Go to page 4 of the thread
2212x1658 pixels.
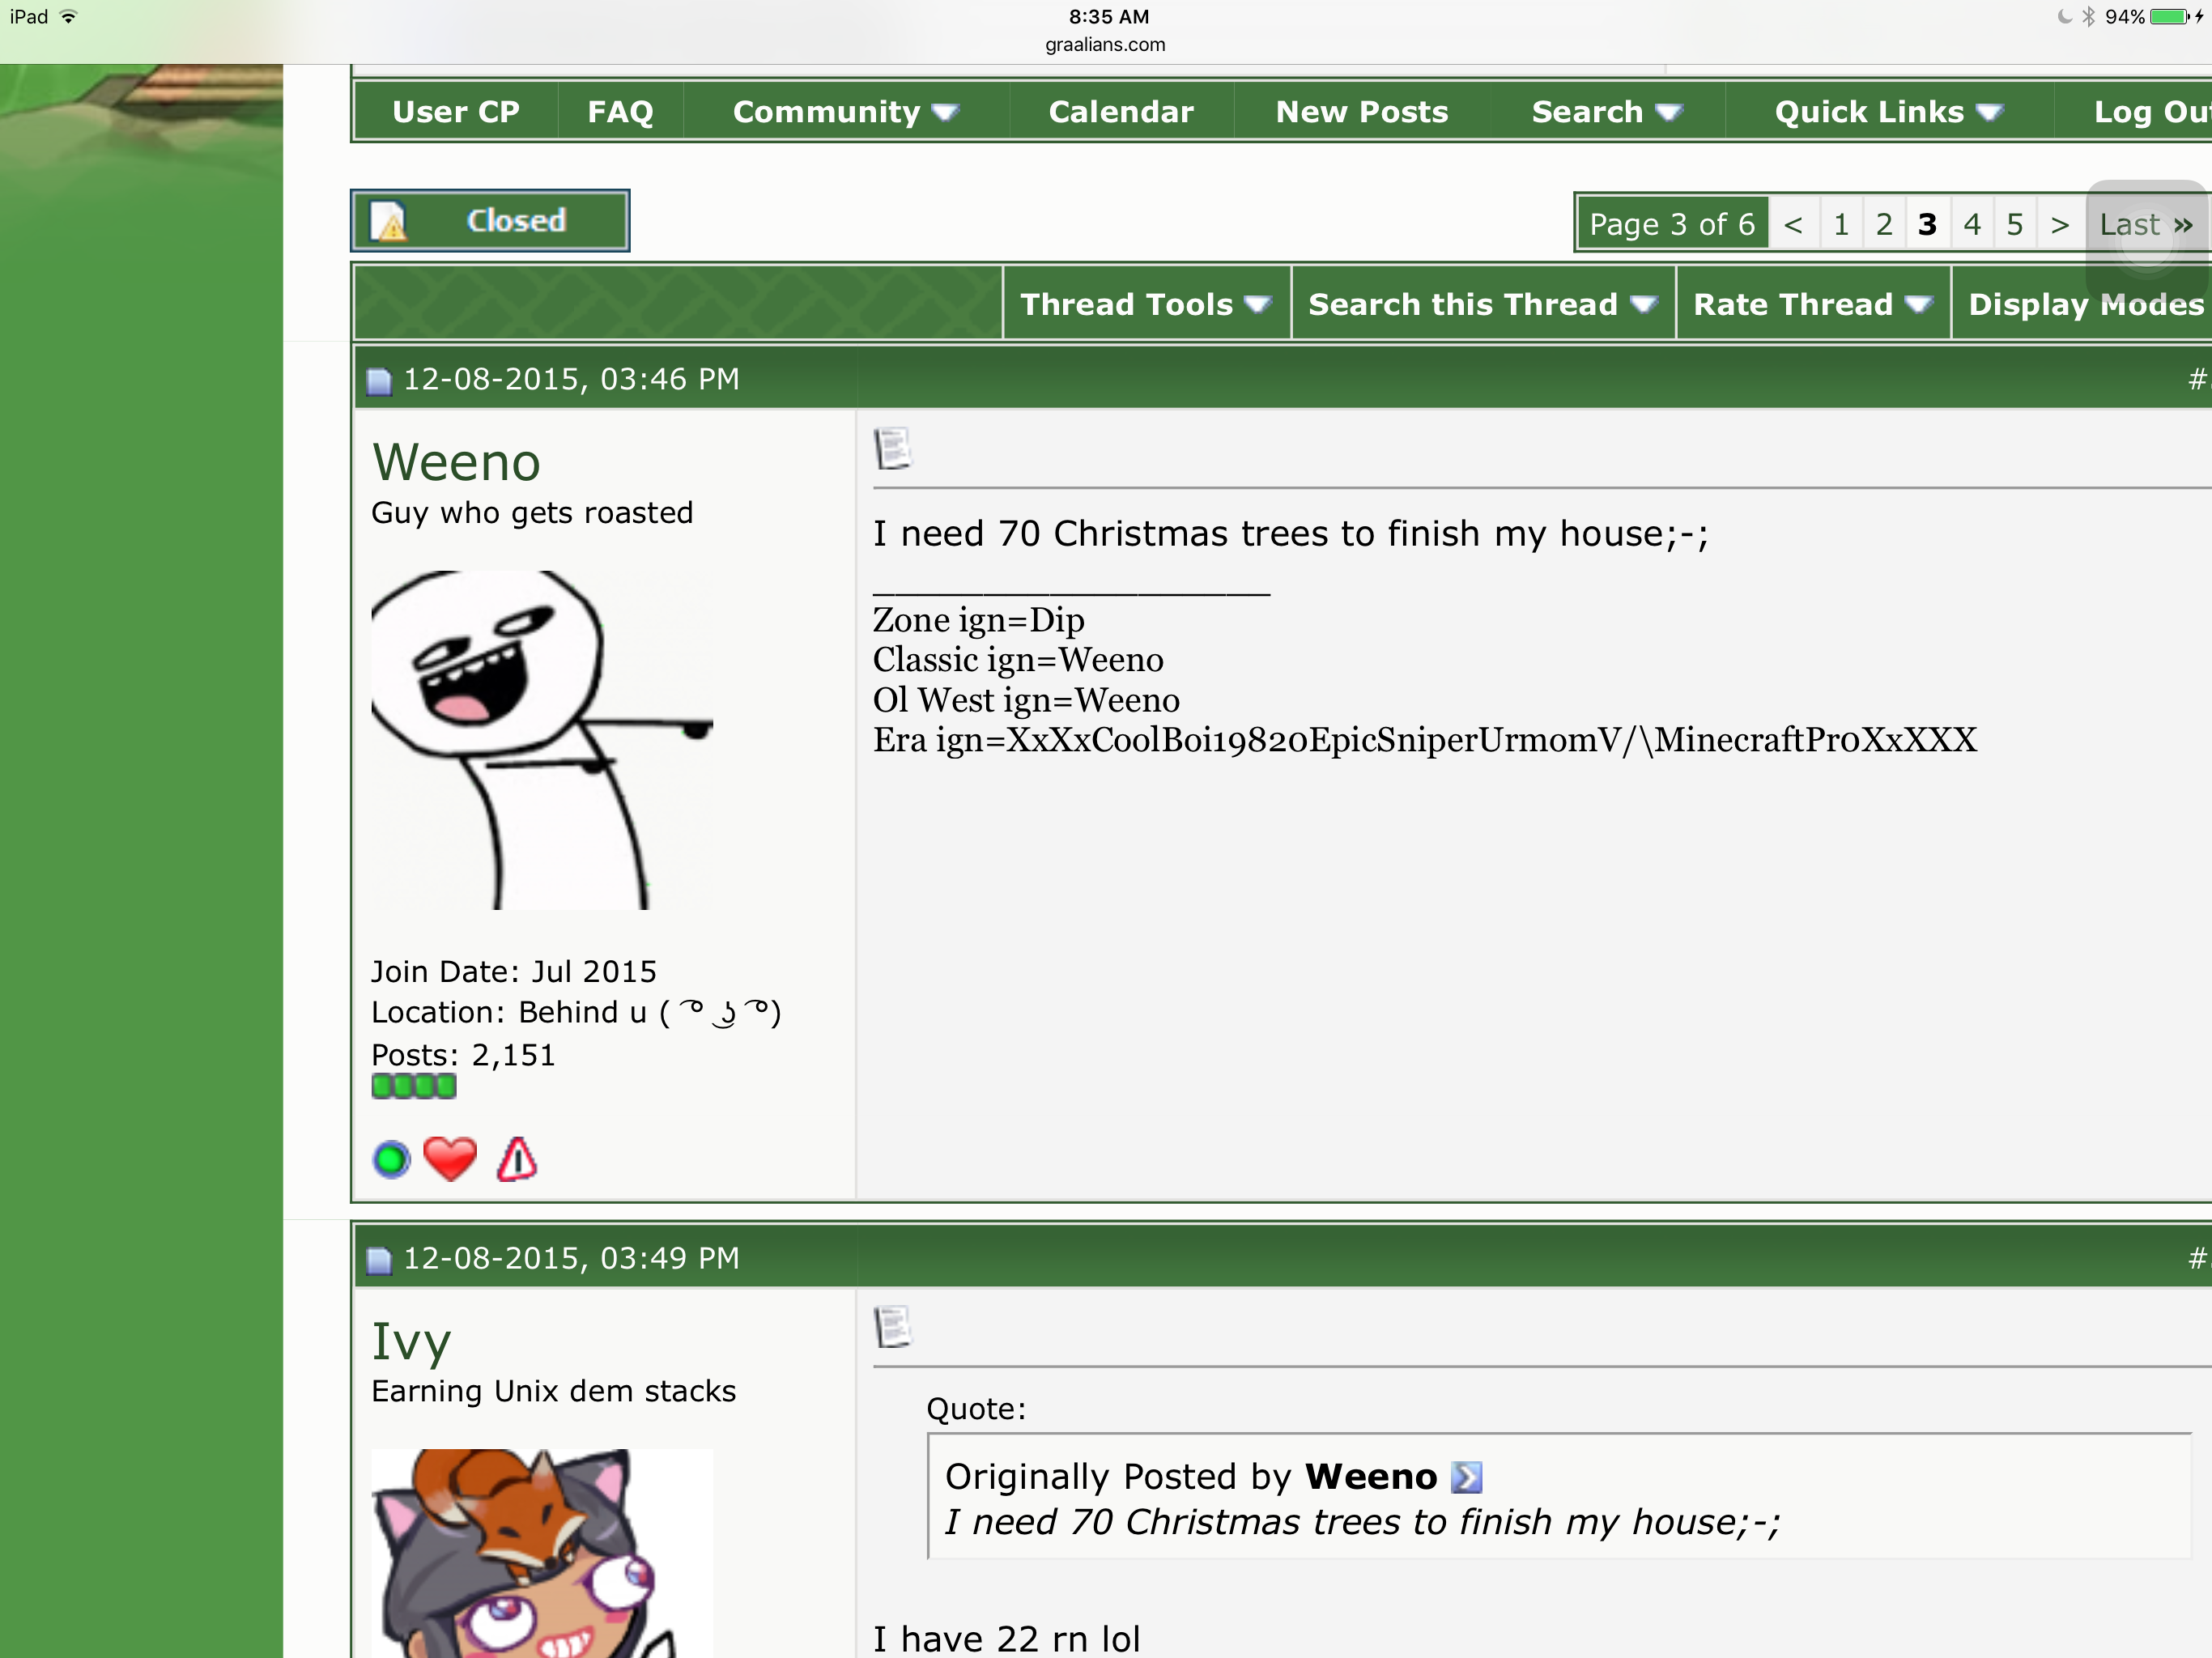(1971, 224)
